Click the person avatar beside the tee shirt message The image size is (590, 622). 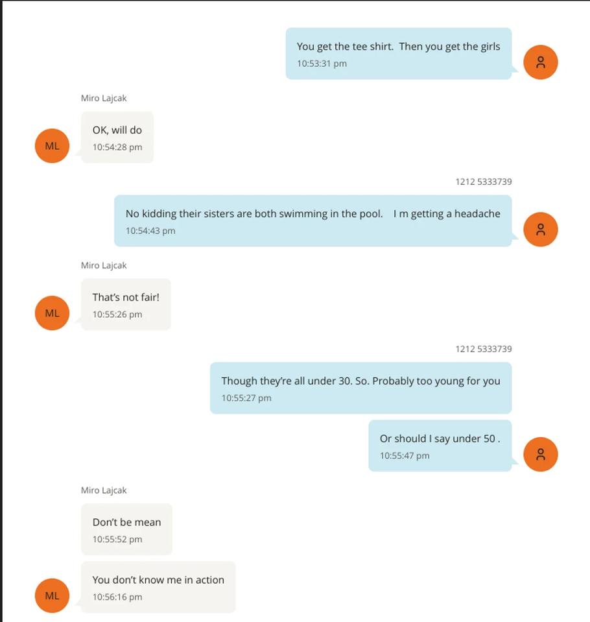click(540, 62)
